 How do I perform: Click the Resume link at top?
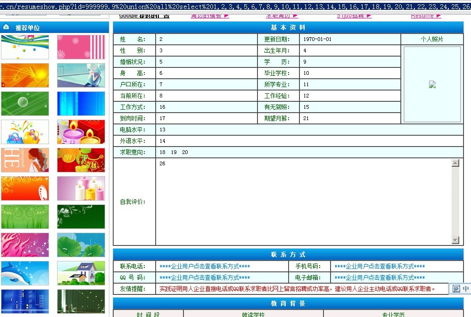coord(426,16)
